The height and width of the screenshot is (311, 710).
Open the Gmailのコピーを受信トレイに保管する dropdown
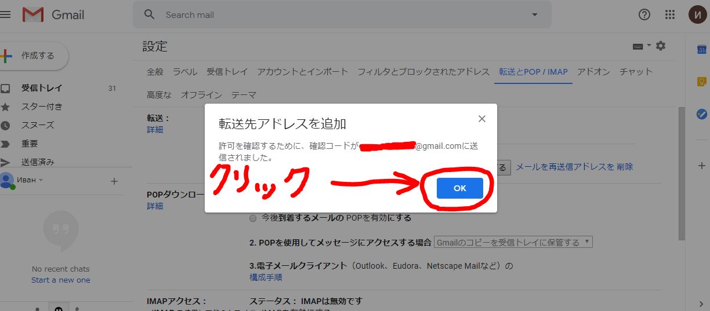click(513, 242)
